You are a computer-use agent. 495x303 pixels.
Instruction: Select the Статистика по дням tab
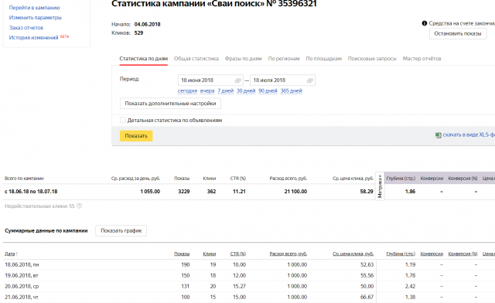(x=143, y=59)
